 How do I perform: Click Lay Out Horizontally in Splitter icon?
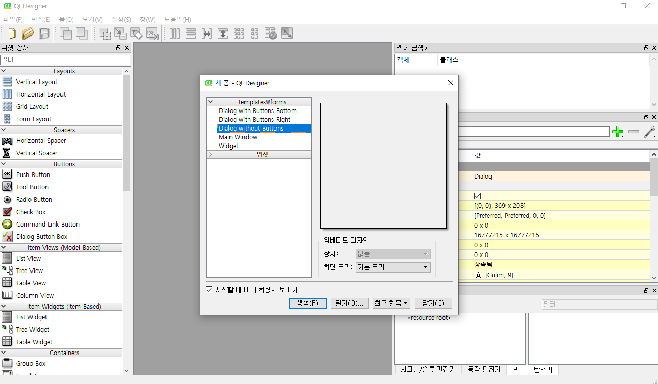(x=207, y=34)
